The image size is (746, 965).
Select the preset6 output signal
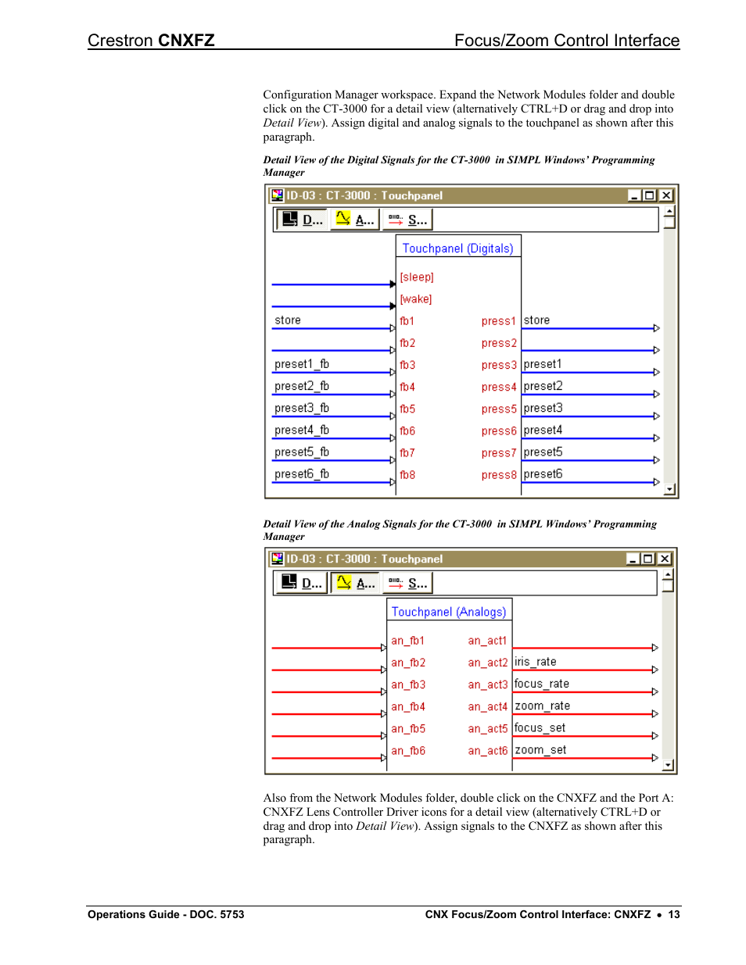click(543, 474)
